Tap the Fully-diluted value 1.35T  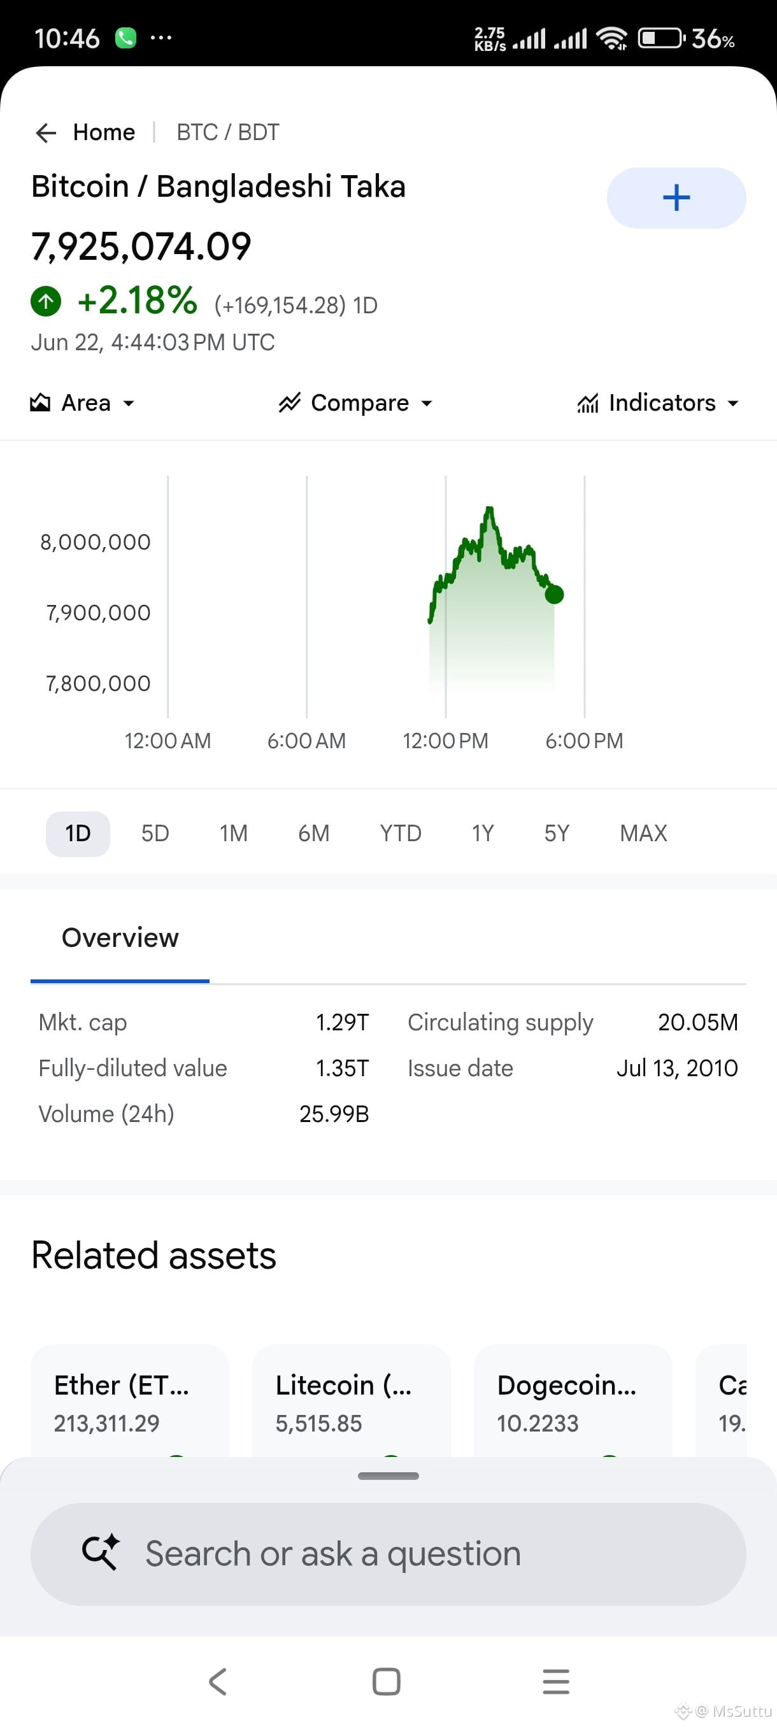point(342,1068)
